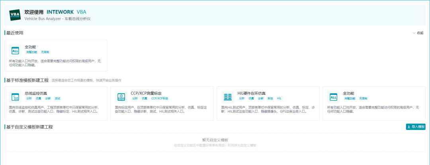Click the 基于标准模板新建工程 heading

(27, 81)
